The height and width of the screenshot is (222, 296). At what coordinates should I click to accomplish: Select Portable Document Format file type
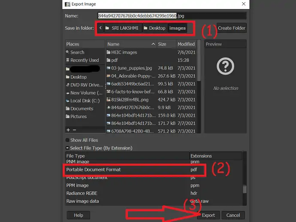point(154,170)
